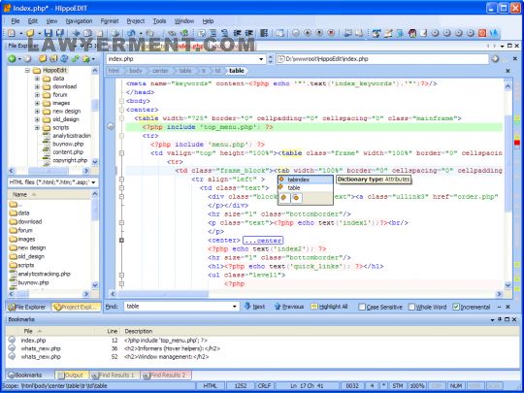Click the collapsed ...center fold box
The image size is (524, 393).
click(263, 241)
